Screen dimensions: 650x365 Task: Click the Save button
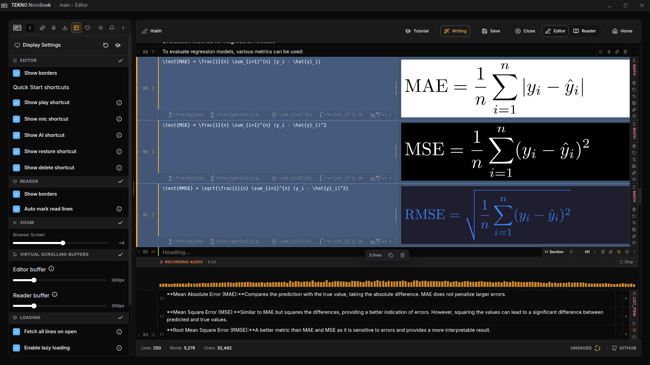(x=491, y=31)
